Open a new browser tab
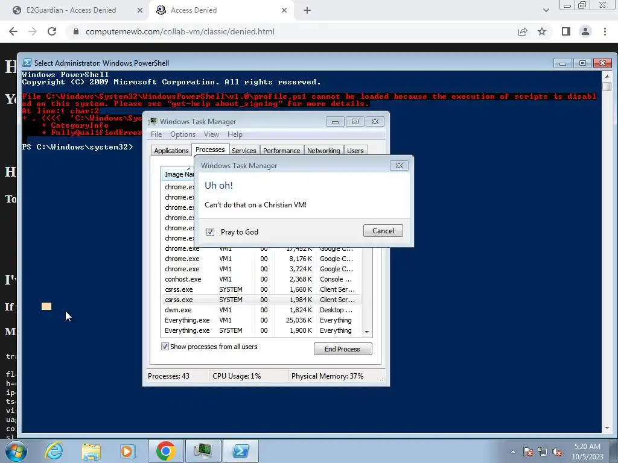 (307, 10)
